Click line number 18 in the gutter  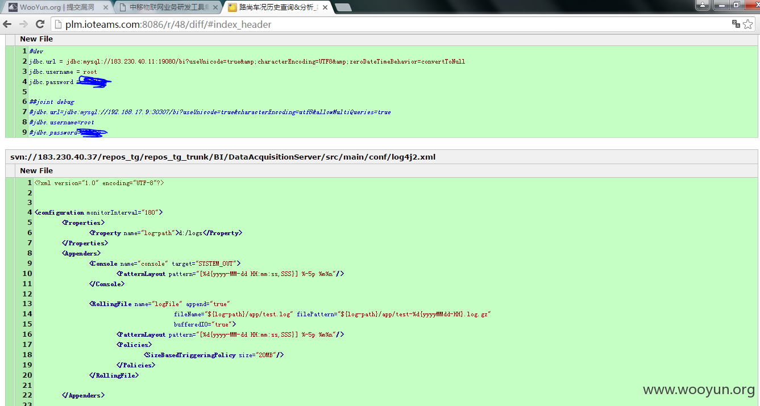27,355
